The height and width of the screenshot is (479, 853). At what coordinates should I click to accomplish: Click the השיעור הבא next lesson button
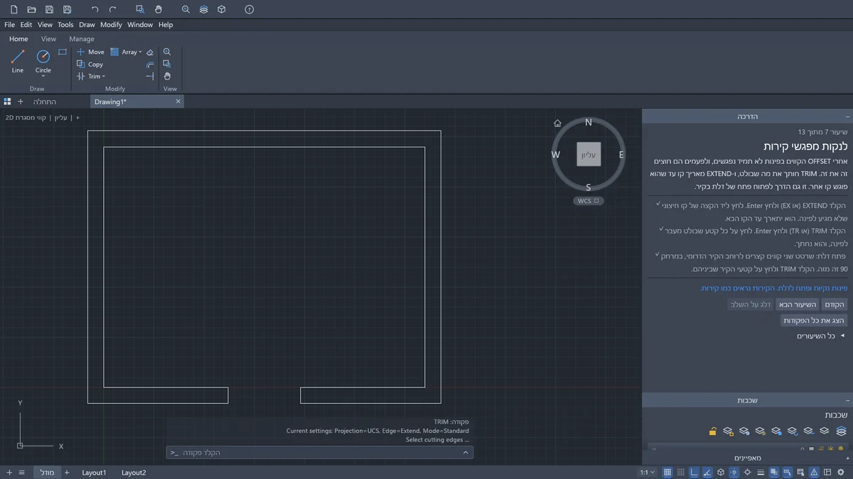(x=796, y=304)
